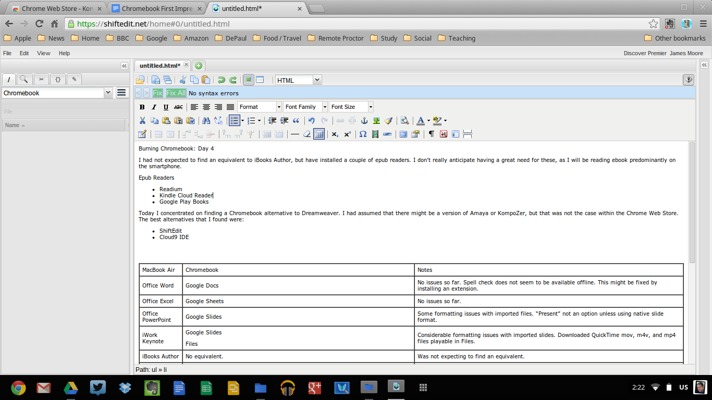Screen dimensions: 712x400
Task: Expand the Chromebook site dropdown
Action: (108, 93)
